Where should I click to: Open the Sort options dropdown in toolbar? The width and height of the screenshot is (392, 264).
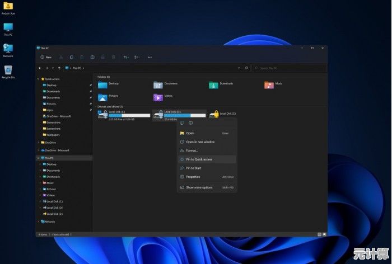pos(125,57)
